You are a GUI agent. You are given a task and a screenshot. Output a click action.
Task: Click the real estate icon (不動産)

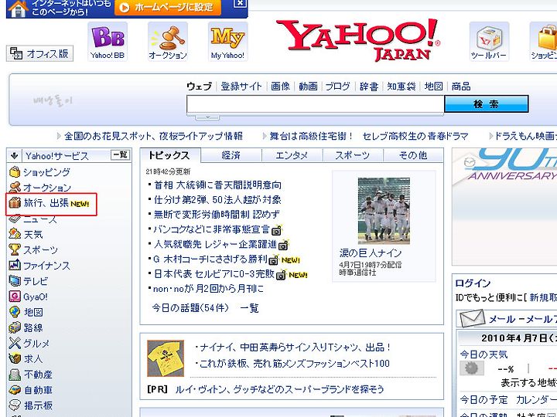click(x=15, y=375)
